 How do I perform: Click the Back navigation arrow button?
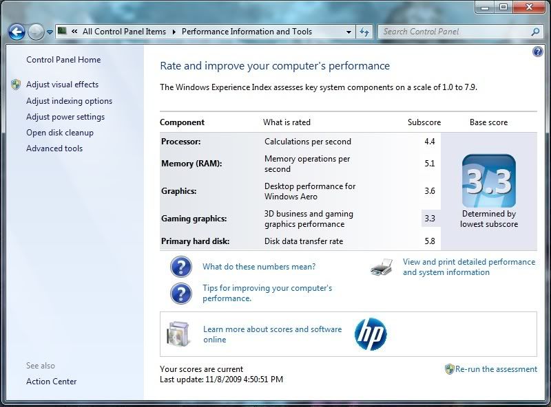coord(17,32)
